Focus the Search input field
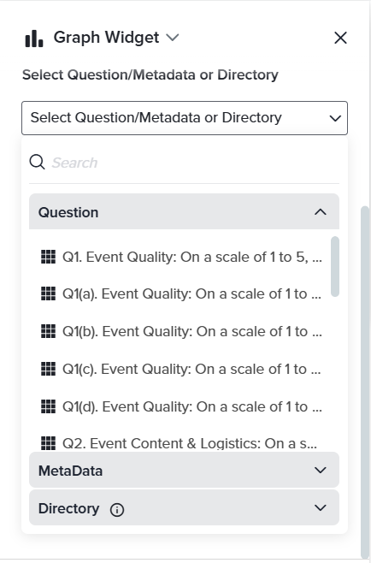This screenshot has width=371, height=563. 195,163
